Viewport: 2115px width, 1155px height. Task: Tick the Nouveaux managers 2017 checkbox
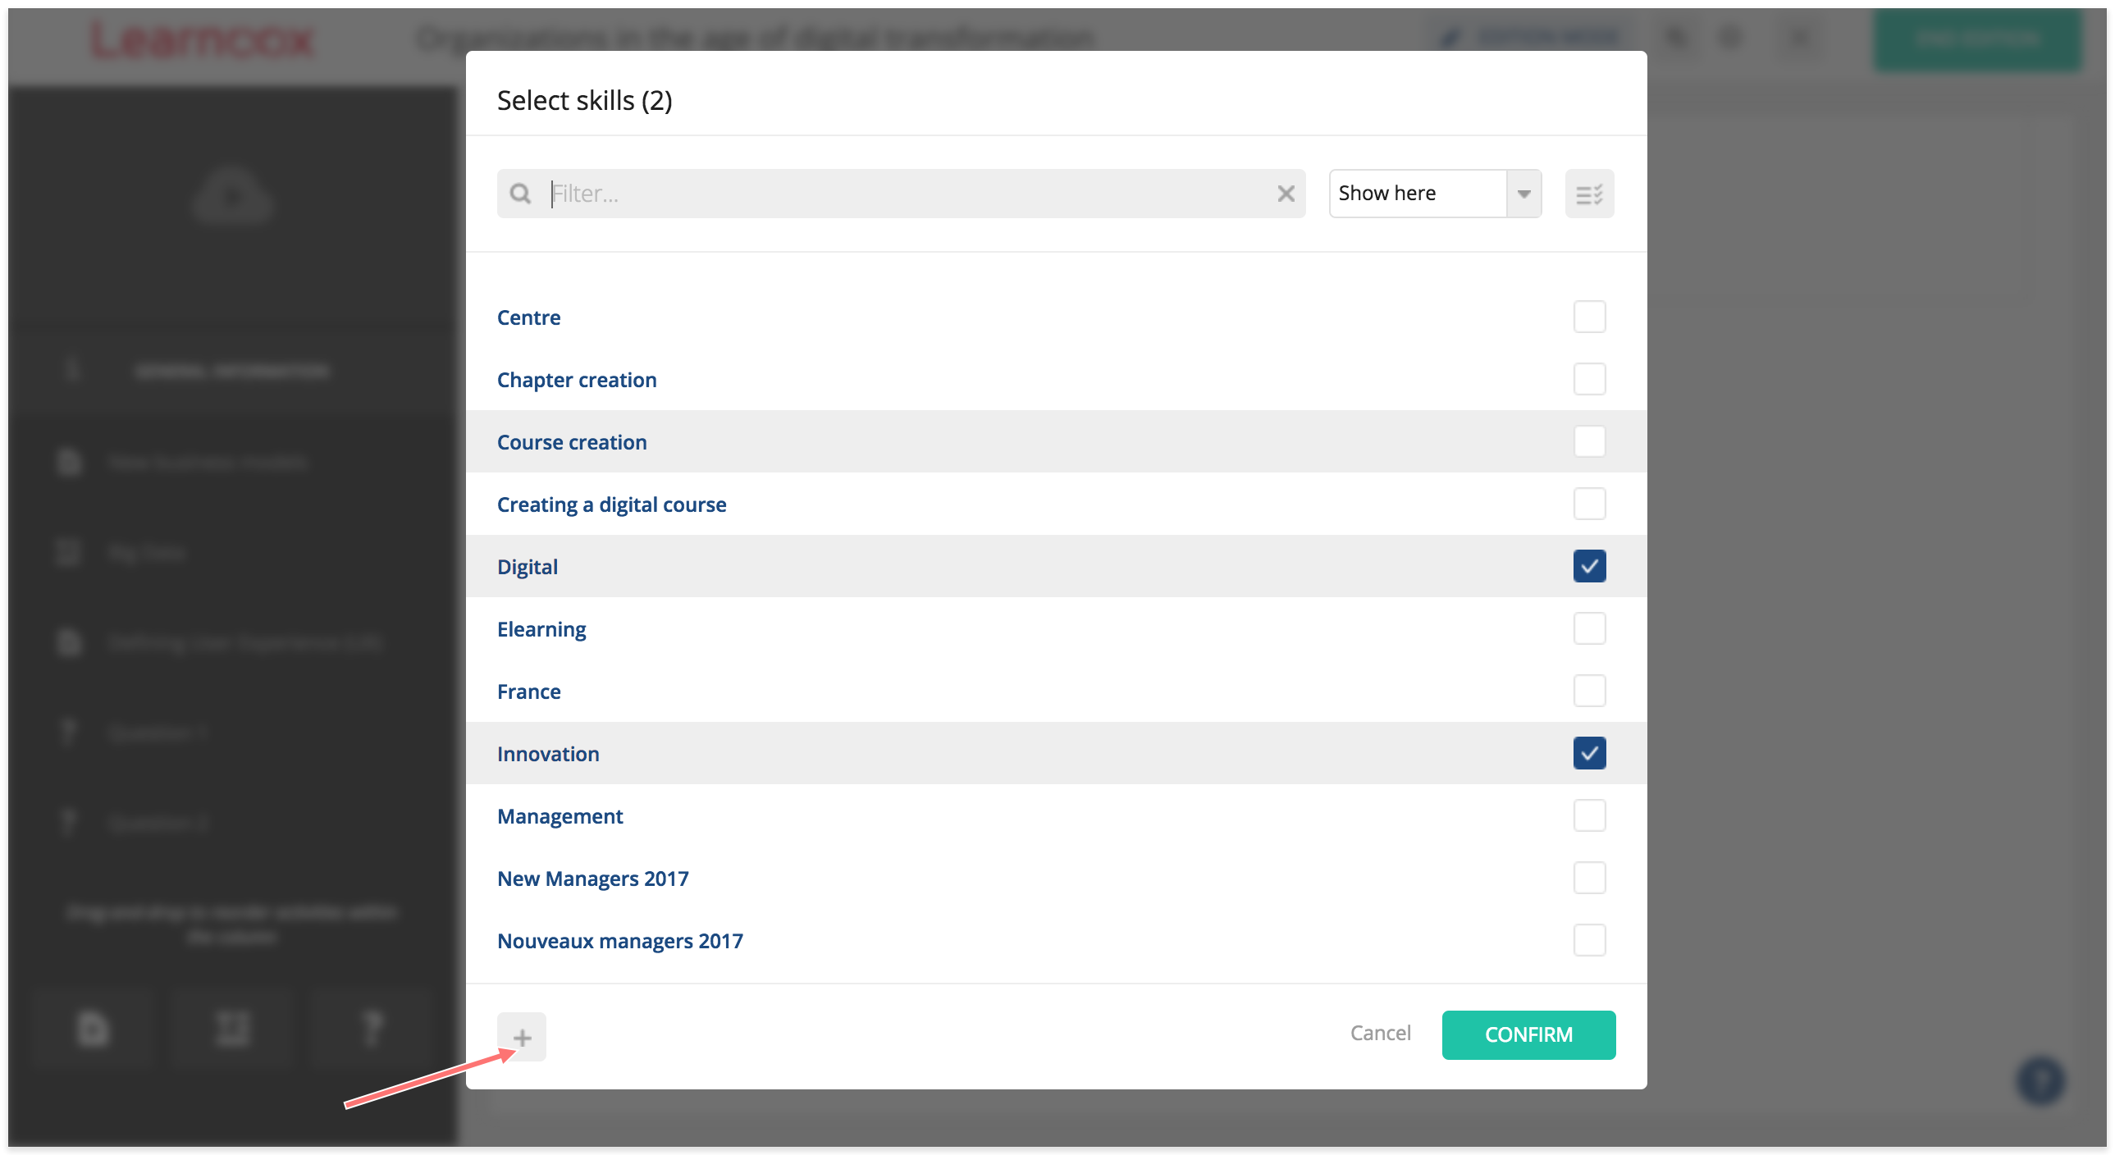tap(1589, 941)
